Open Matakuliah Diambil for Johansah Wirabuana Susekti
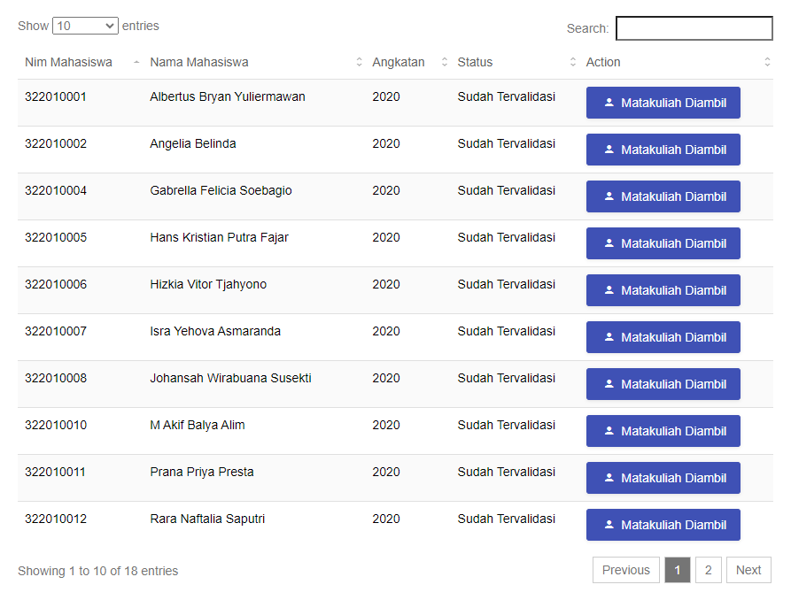791x600 pixels. tap(663, 384)
